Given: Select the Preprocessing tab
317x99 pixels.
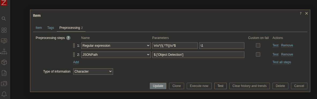Looking at the screenshot, I should [x=71, y=28].
